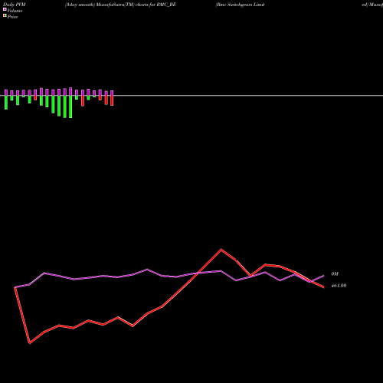Click the 'Daily PVM' title text
The image size is (383, 383).
tap(15, 5)
